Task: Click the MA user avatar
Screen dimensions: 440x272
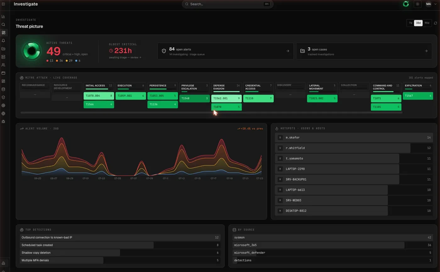Action: click(x=429, y=4)
